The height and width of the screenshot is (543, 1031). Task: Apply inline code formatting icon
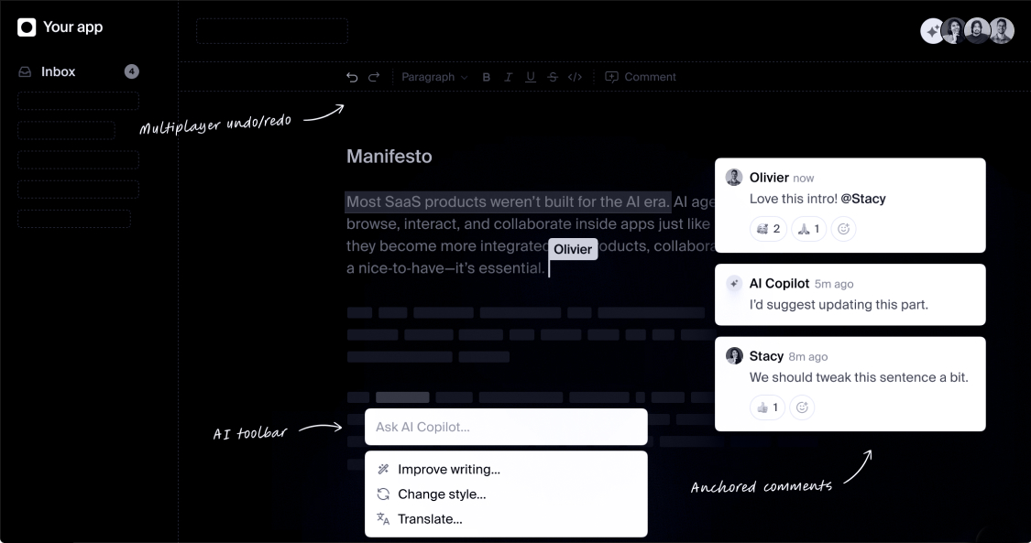point(575,78)
